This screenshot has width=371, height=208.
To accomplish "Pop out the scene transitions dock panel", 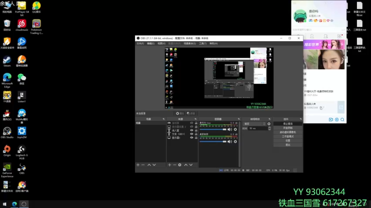I will (269, 119).
